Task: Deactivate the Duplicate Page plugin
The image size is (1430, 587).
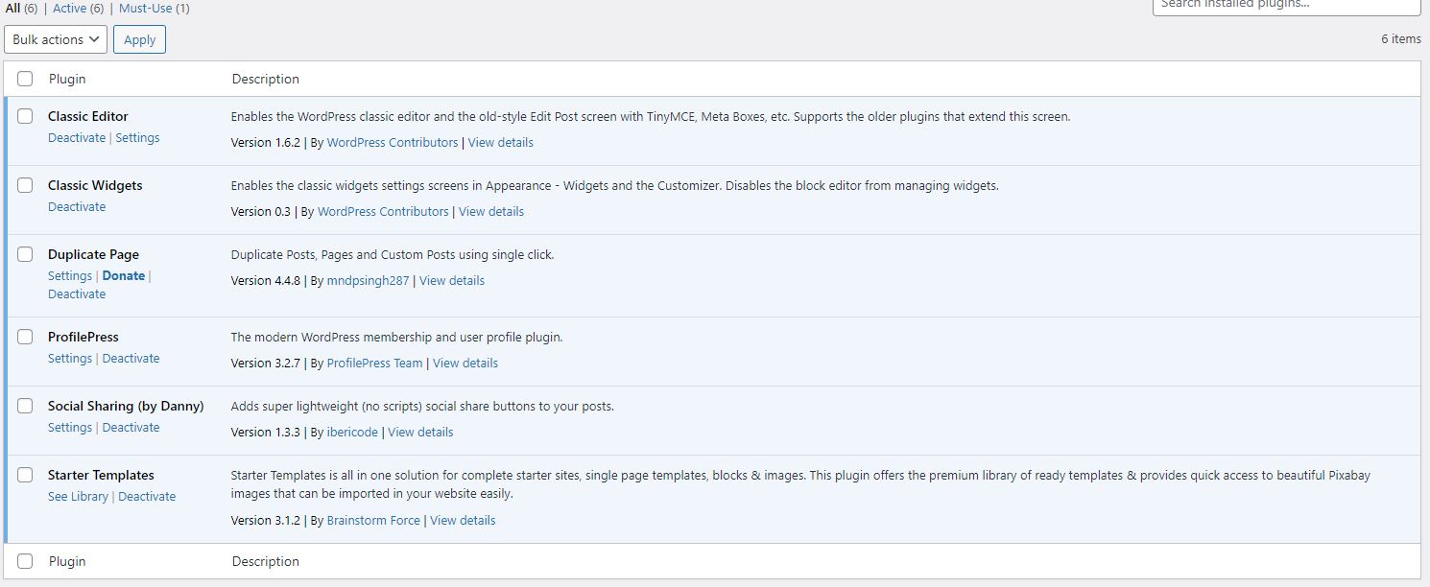Action: pos(77,293)
